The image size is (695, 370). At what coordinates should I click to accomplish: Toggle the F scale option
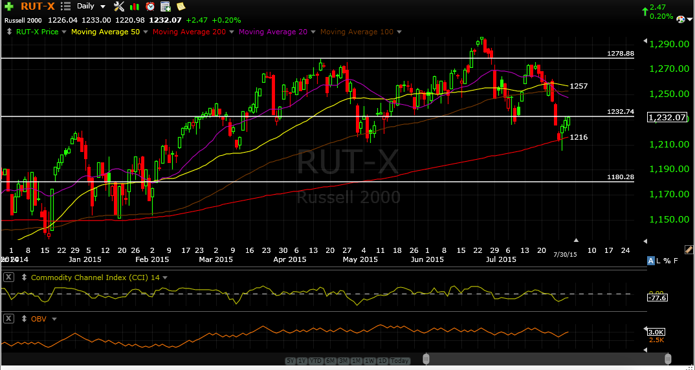point(676,261)
